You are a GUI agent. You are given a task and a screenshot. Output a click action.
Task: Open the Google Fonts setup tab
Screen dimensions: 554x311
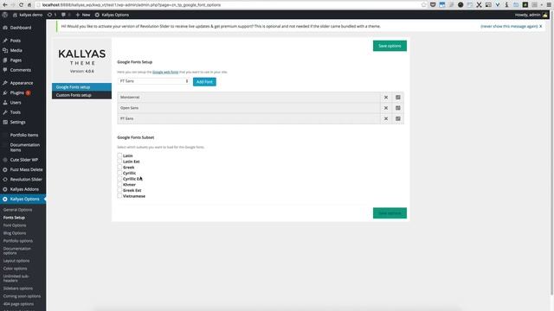81,87
